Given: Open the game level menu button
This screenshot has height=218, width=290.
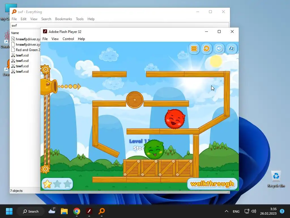Looking at the screenshot, I should 194,49.
